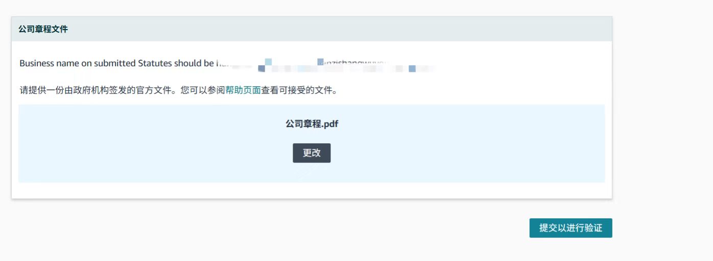
Task: Click the 公司章程文件 section header title
Action: click(x=43, y=30)
